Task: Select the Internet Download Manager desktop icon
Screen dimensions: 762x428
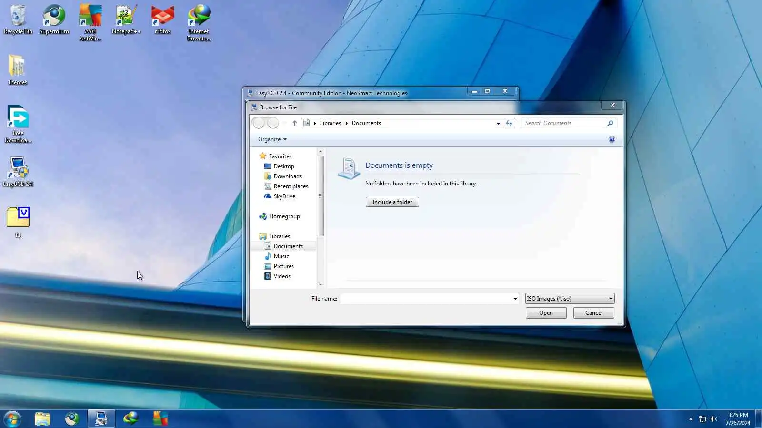Action: coord(199,23)
